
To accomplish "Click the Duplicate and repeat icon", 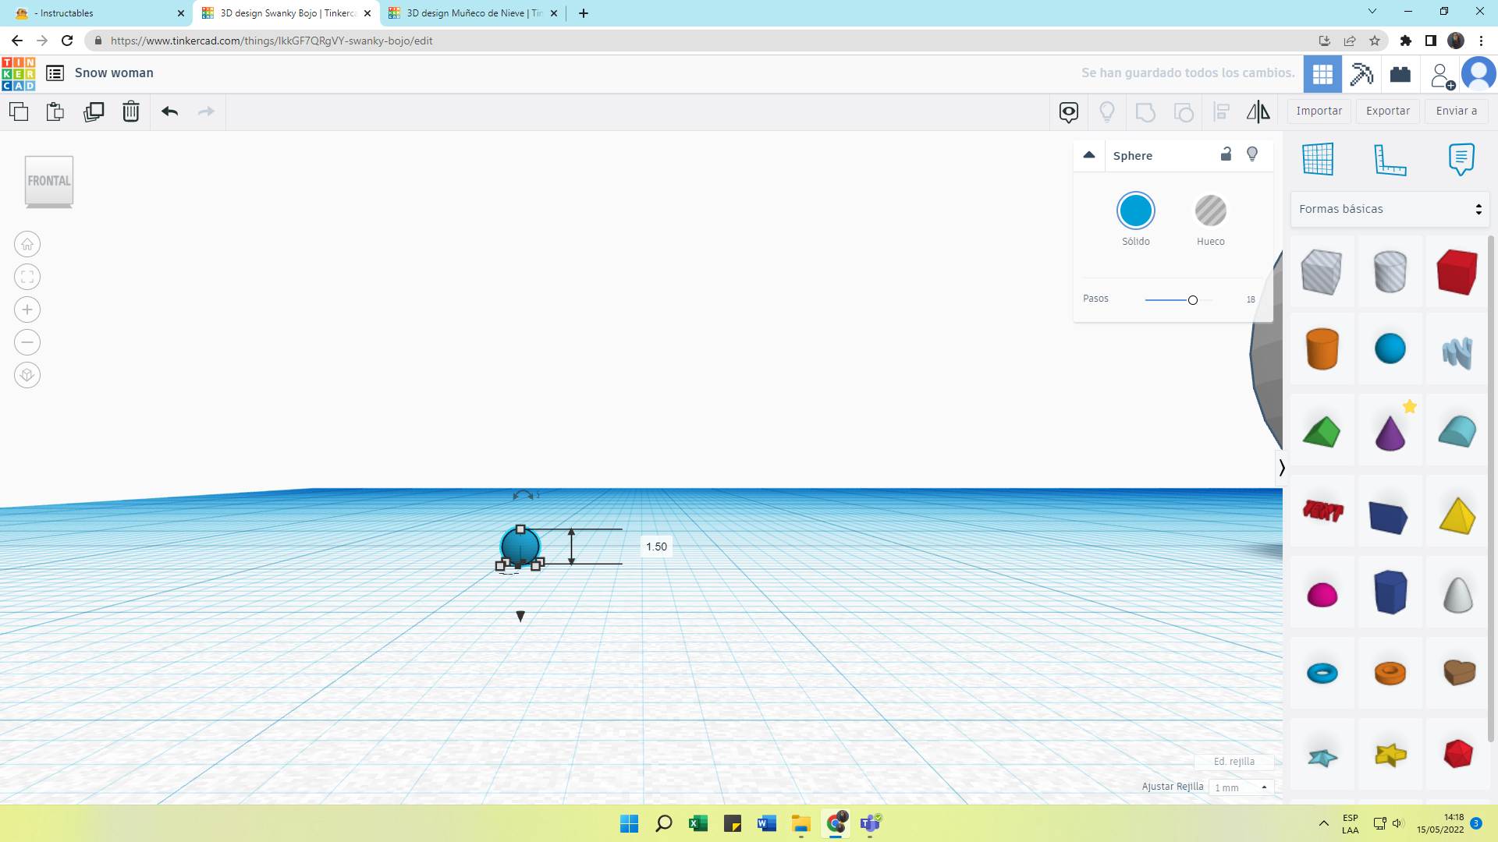I will [94, 111].
